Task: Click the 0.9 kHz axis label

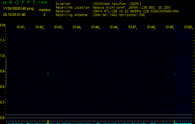Action: point(2,71)
